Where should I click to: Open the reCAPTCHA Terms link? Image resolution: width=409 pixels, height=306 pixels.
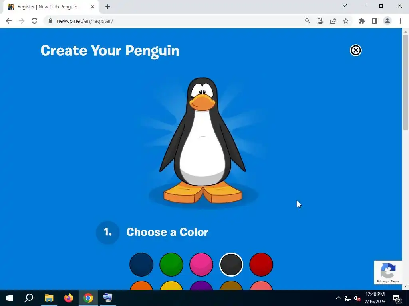[395, 281]
